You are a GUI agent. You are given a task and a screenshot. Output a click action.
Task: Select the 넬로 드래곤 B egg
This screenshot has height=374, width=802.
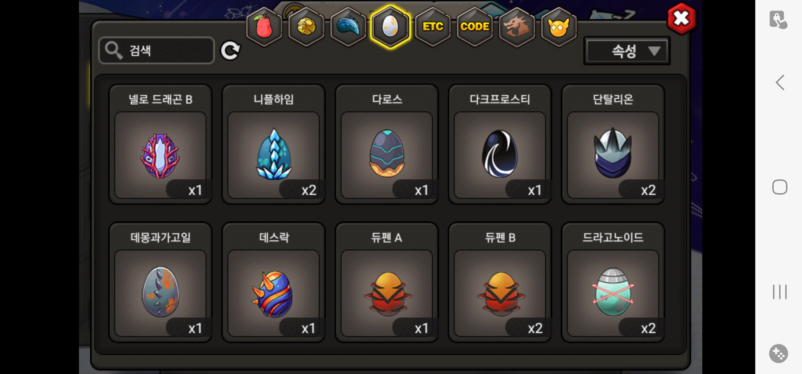coord(160,144)
